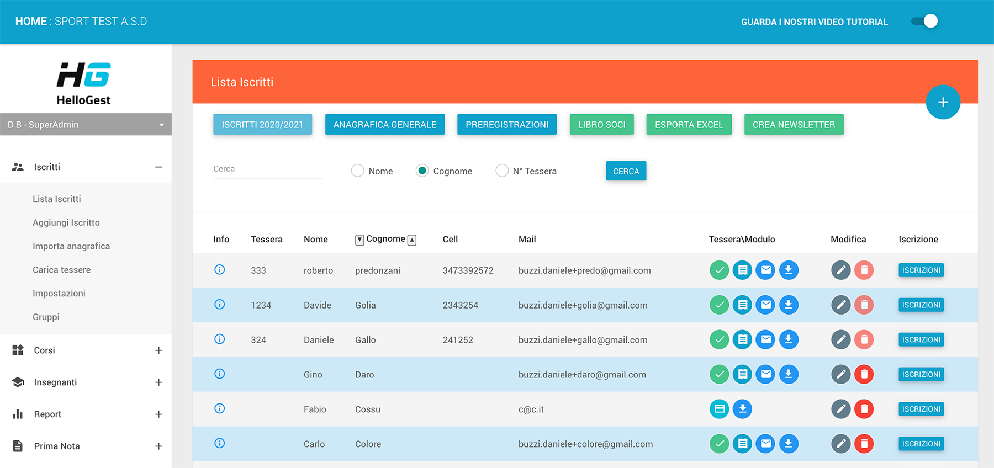Click cell number 3473392572
Viewport: 994px width, 468px height.
[x=468, y=270]
